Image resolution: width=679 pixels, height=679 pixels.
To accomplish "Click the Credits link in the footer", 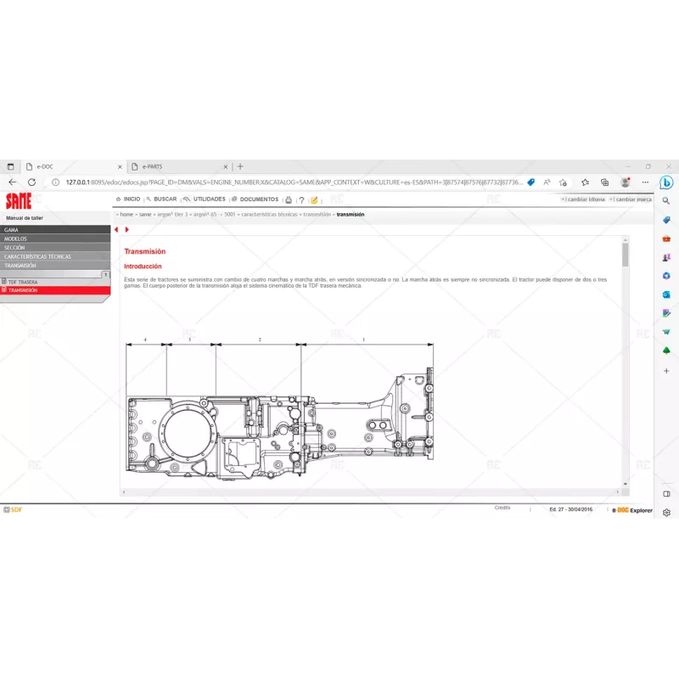I will pos(502,508).
